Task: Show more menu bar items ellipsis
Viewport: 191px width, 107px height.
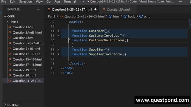Action: (82, 1)
